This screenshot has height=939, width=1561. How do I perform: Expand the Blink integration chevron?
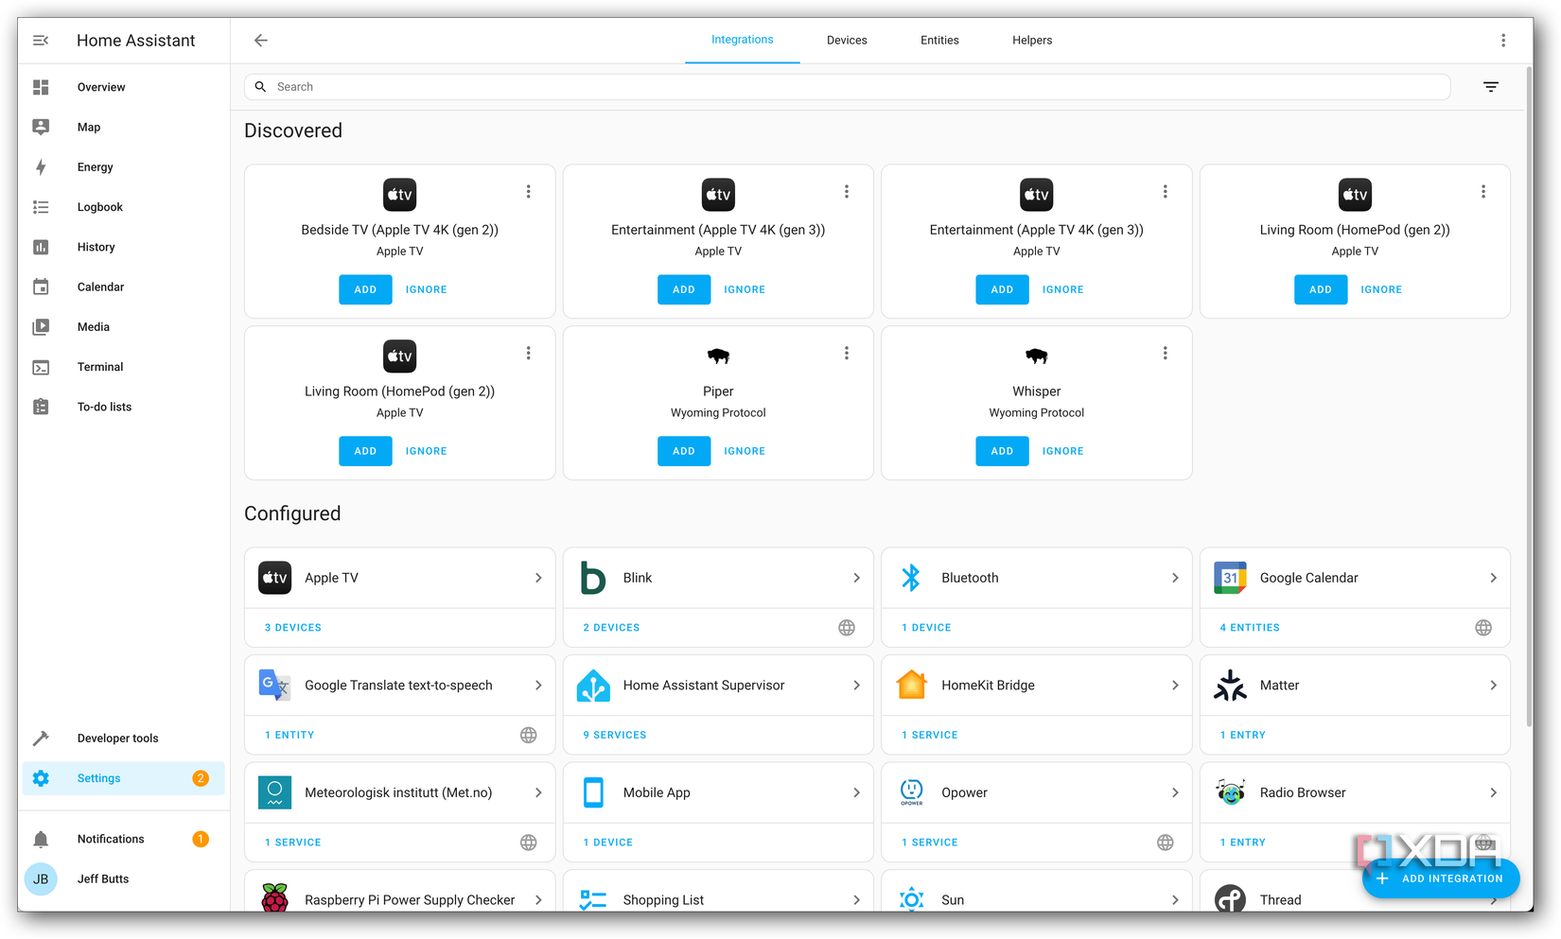point(857,578)
